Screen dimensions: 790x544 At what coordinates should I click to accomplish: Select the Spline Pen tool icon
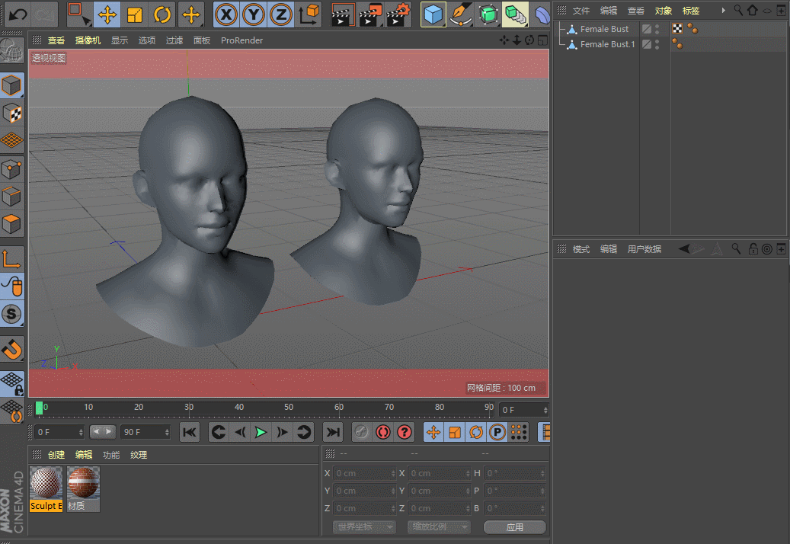(460, 14)
